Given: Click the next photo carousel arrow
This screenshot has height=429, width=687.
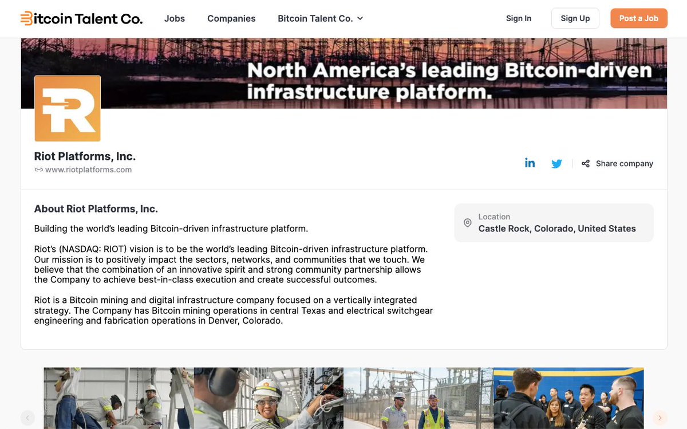Looking at the screenshot, I should pos(660,418).
